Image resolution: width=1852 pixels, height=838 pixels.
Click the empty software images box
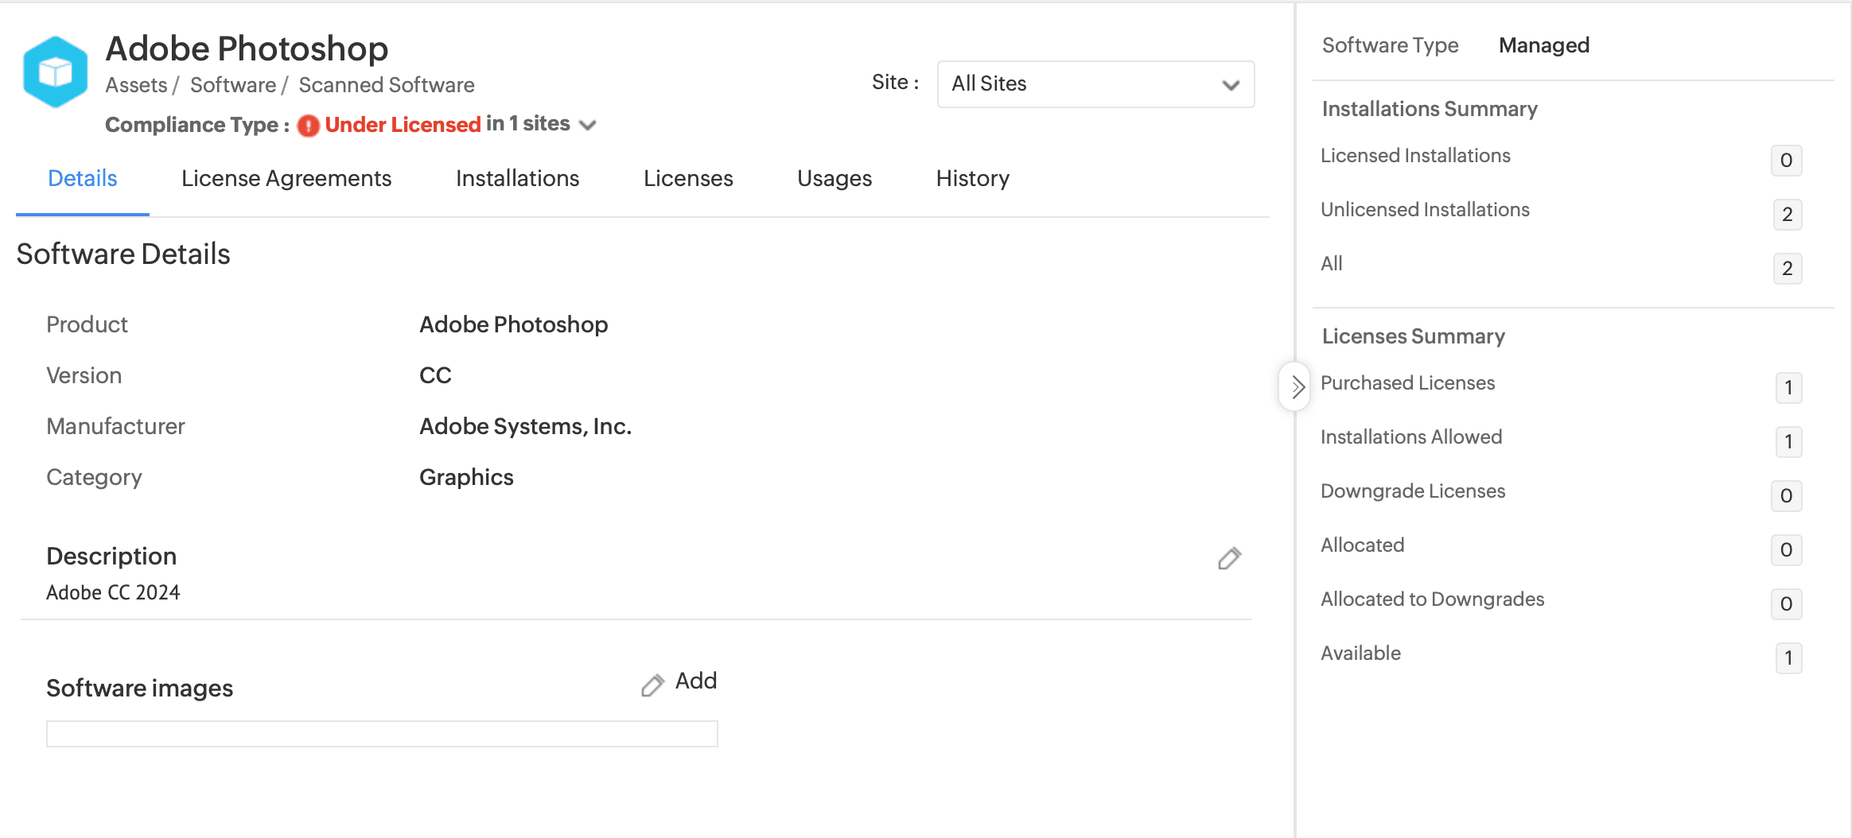point(382,734)
